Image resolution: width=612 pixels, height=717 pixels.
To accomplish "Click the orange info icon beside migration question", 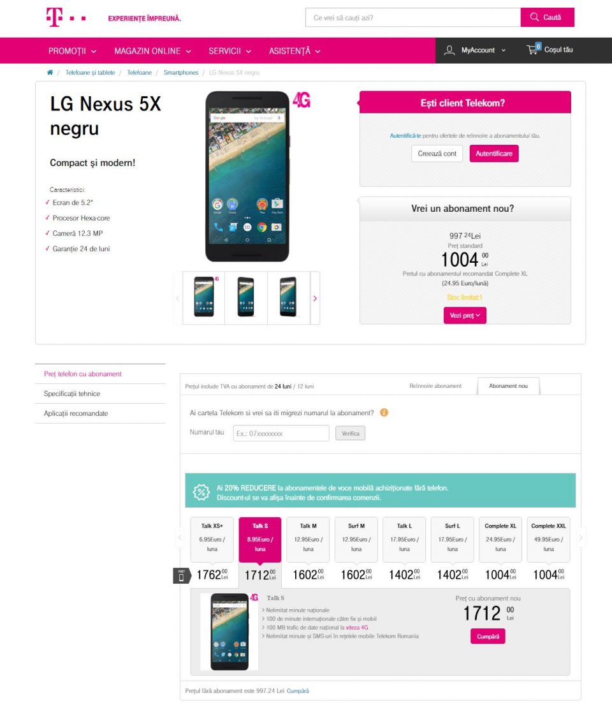I will (x=384, y=413).
